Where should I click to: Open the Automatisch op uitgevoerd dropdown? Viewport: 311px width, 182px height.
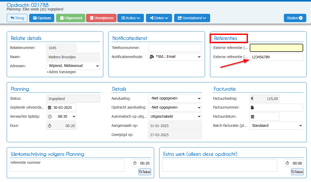tap(175, 117)
